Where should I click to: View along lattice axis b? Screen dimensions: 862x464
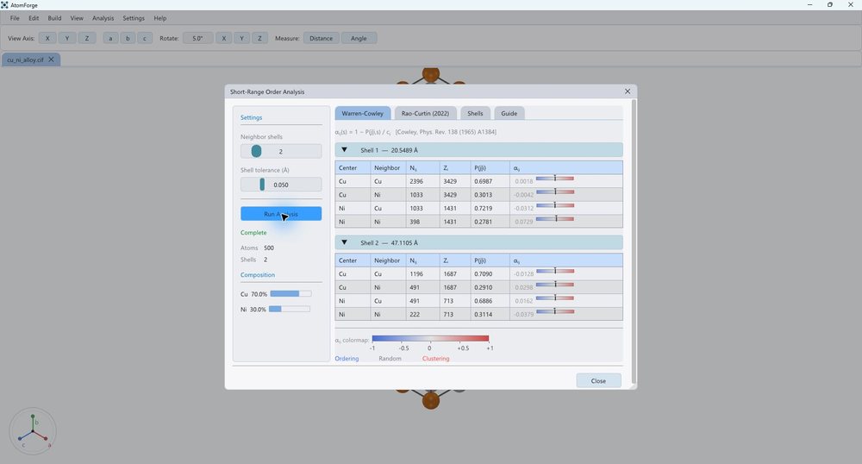[128, 39]
